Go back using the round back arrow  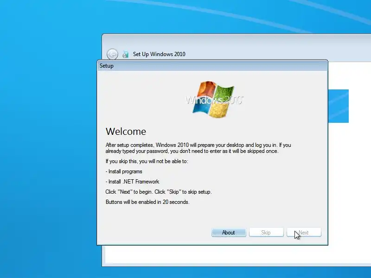(112, 54)
